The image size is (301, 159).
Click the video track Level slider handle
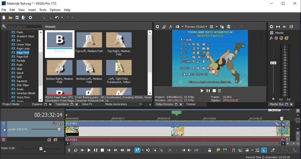coord(59,129)
